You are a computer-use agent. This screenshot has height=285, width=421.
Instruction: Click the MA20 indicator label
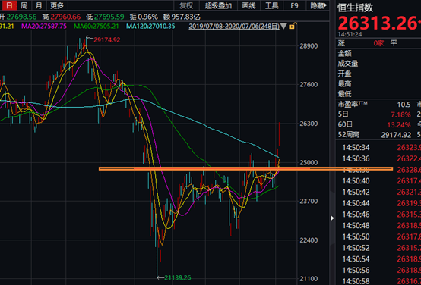point(44,27)
